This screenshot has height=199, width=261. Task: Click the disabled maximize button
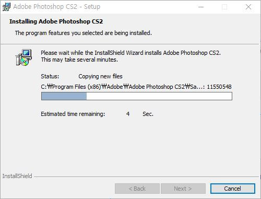tap(224, 7)
